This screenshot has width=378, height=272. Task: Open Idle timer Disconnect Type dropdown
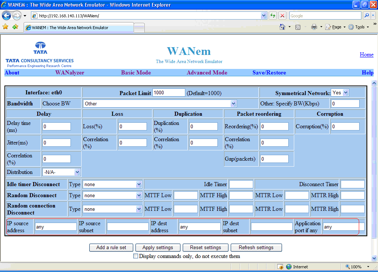click(x=112, y=184)
